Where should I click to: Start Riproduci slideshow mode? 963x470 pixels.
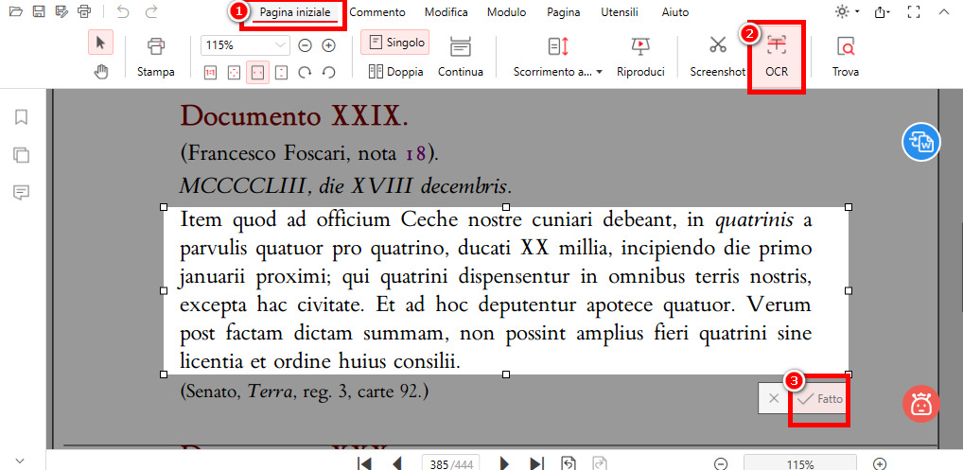(640, 59)
